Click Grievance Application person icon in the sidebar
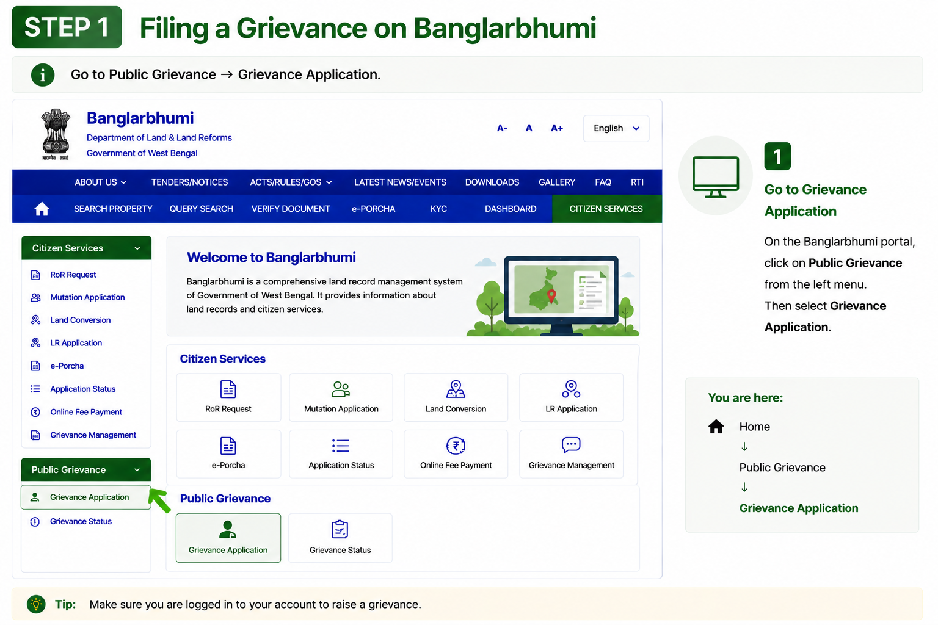The image size is (938, 625). (x=35, y=497)
